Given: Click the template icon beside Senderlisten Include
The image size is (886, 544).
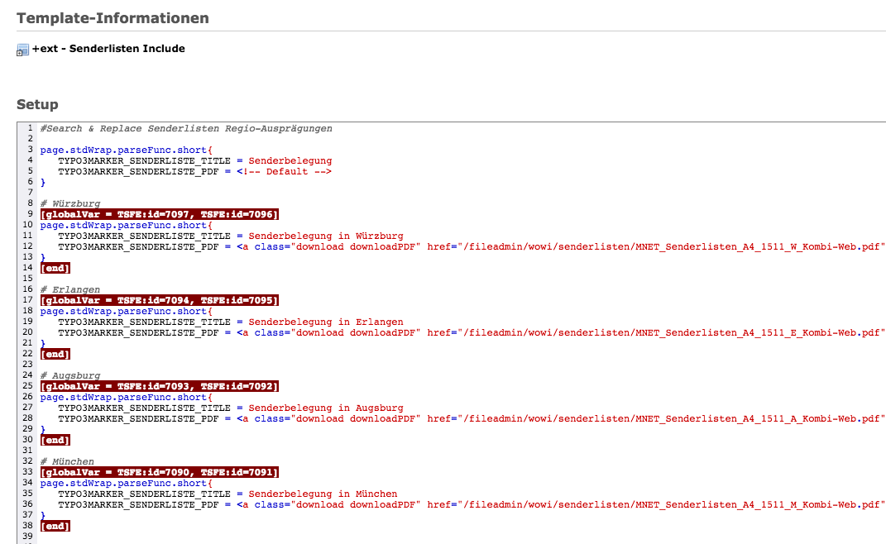Looking at the screenshot, I should point(22,50).
